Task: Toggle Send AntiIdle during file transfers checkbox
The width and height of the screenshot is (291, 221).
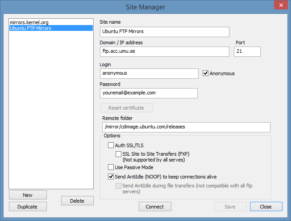Action: click(x=118, y=186)
